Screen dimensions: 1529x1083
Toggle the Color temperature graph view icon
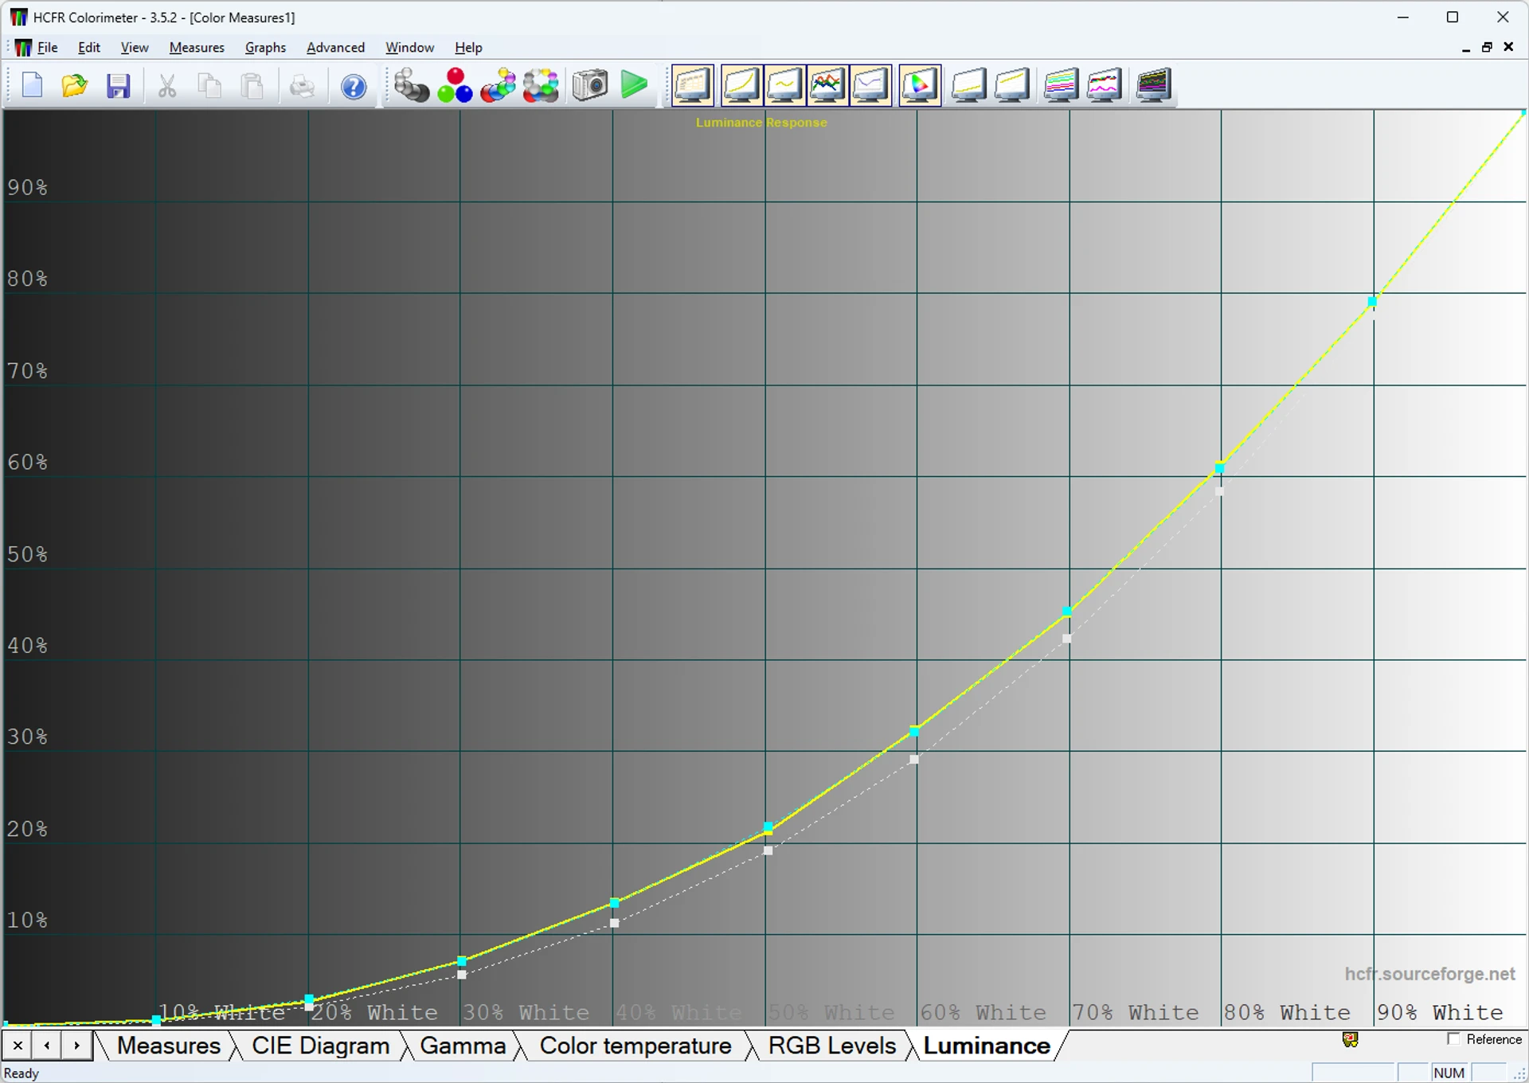(870, 85)
